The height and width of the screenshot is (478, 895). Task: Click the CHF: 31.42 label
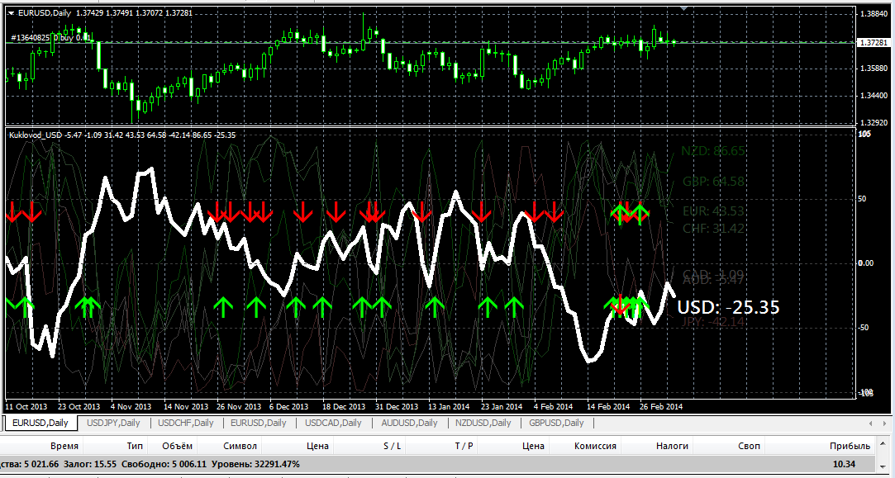[x=713, y=229]
